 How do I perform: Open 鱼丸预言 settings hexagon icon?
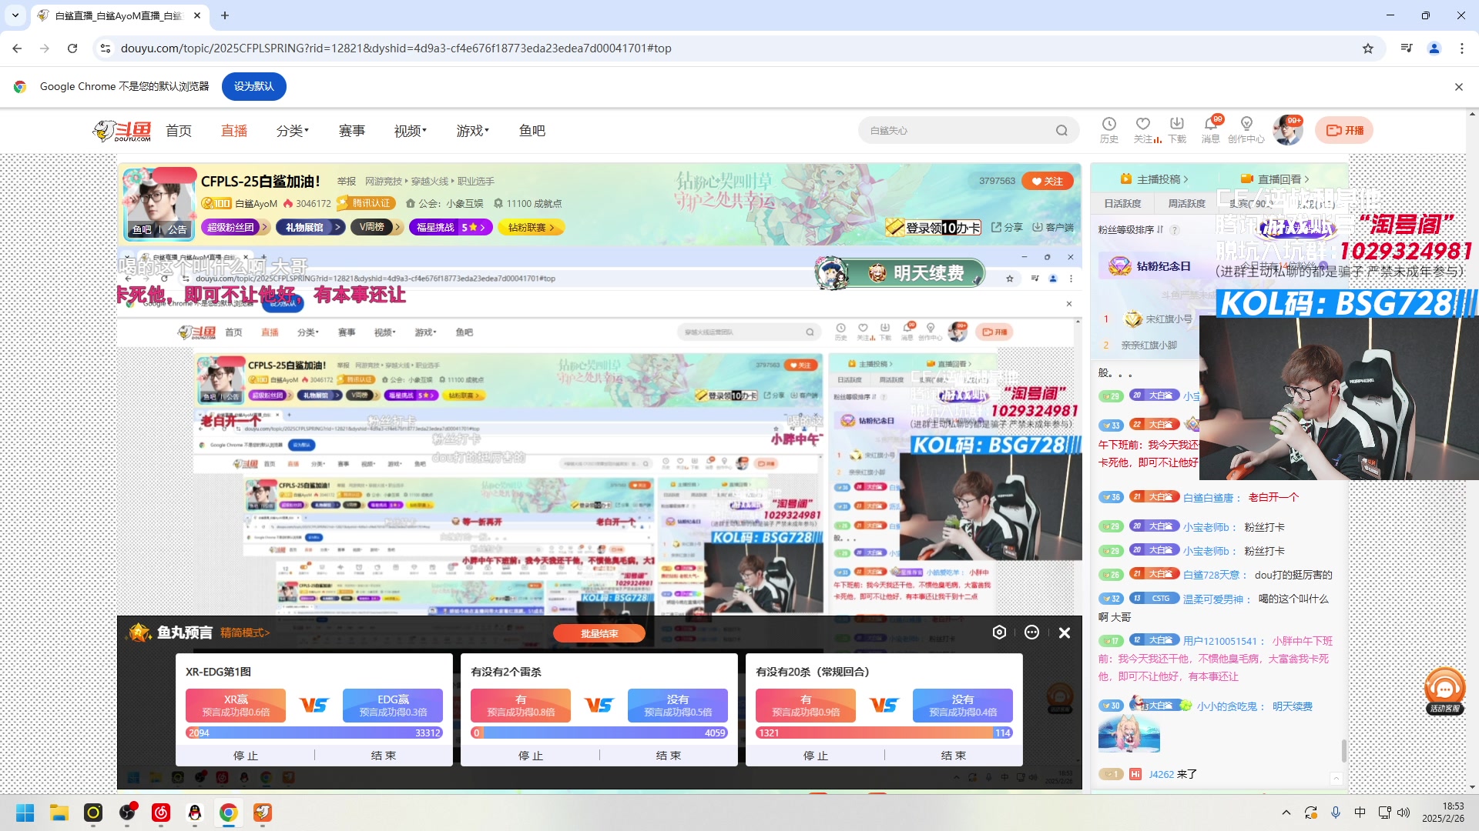pos(999,632)
